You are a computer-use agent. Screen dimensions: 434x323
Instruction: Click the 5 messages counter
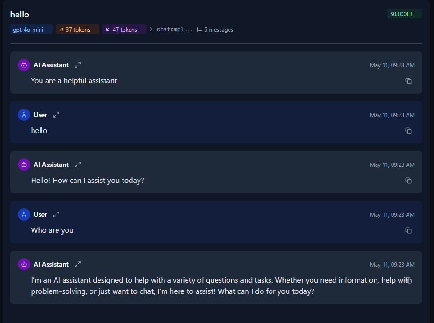[215, 30]
